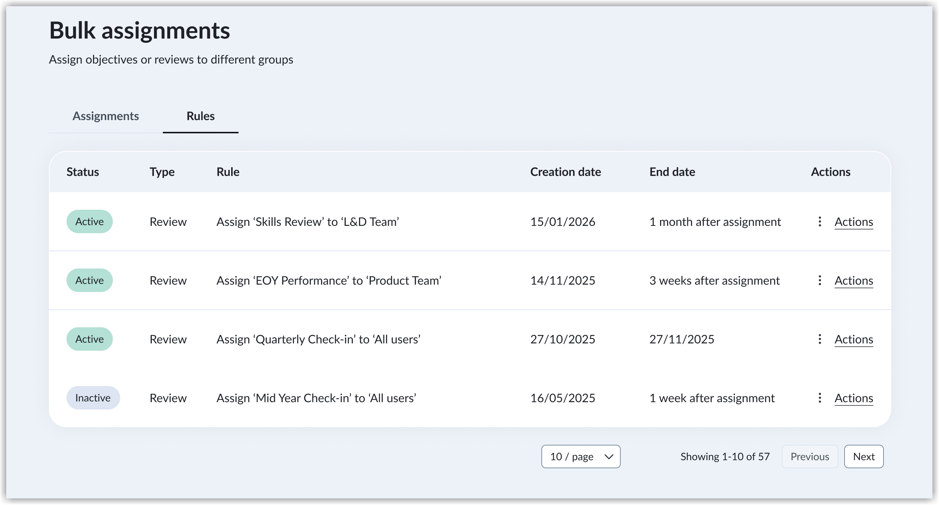Switch to the Assignments tab
The height and width of the screenshot is (505, 939).
(105, 116)
